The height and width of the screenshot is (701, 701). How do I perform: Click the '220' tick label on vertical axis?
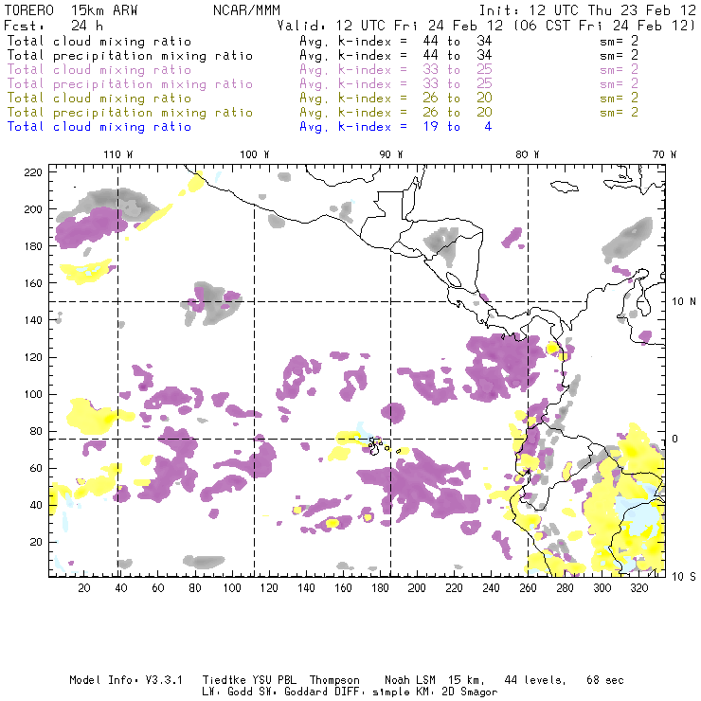[x=33, y=172]
